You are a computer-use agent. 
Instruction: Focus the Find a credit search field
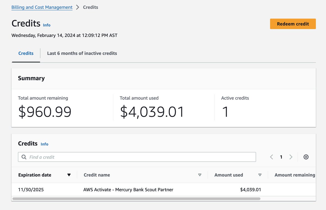137,157
